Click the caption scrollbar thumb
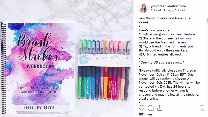 coord(207,20)
